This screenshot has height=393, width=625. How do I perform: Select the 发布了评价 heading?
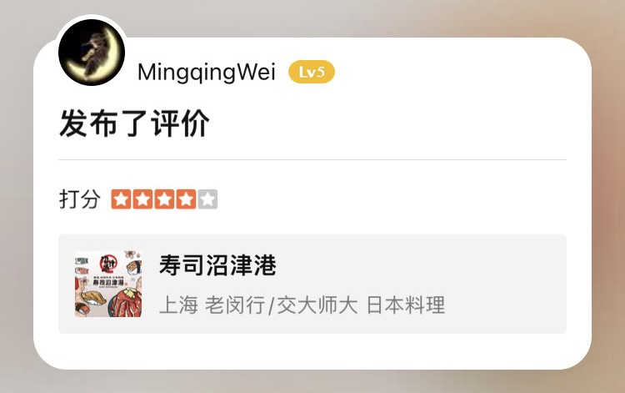click(135, 123)
